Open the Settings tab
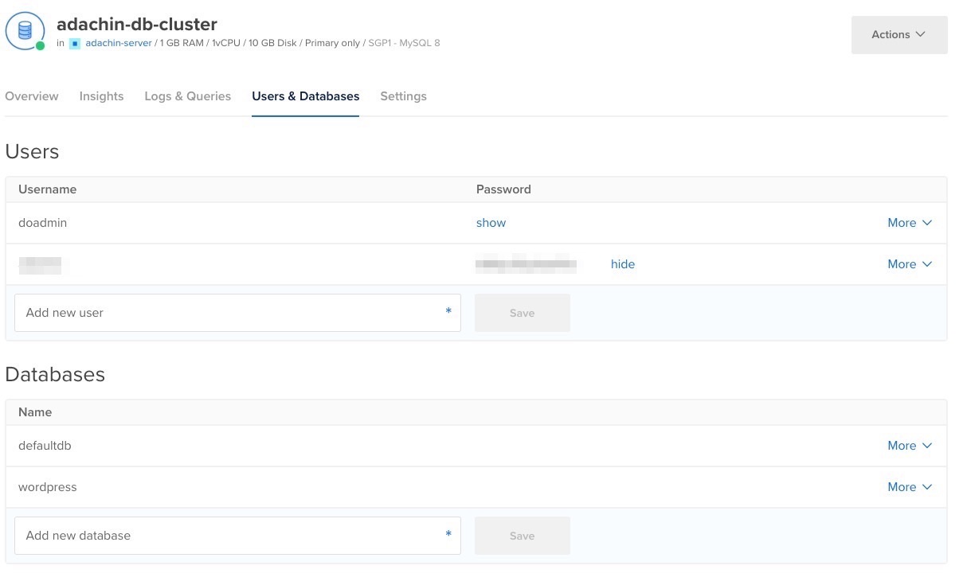 403,96
